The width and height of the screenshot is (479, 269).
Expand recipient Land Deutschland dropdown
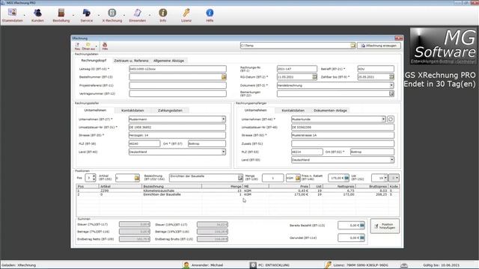click(392, 160)
